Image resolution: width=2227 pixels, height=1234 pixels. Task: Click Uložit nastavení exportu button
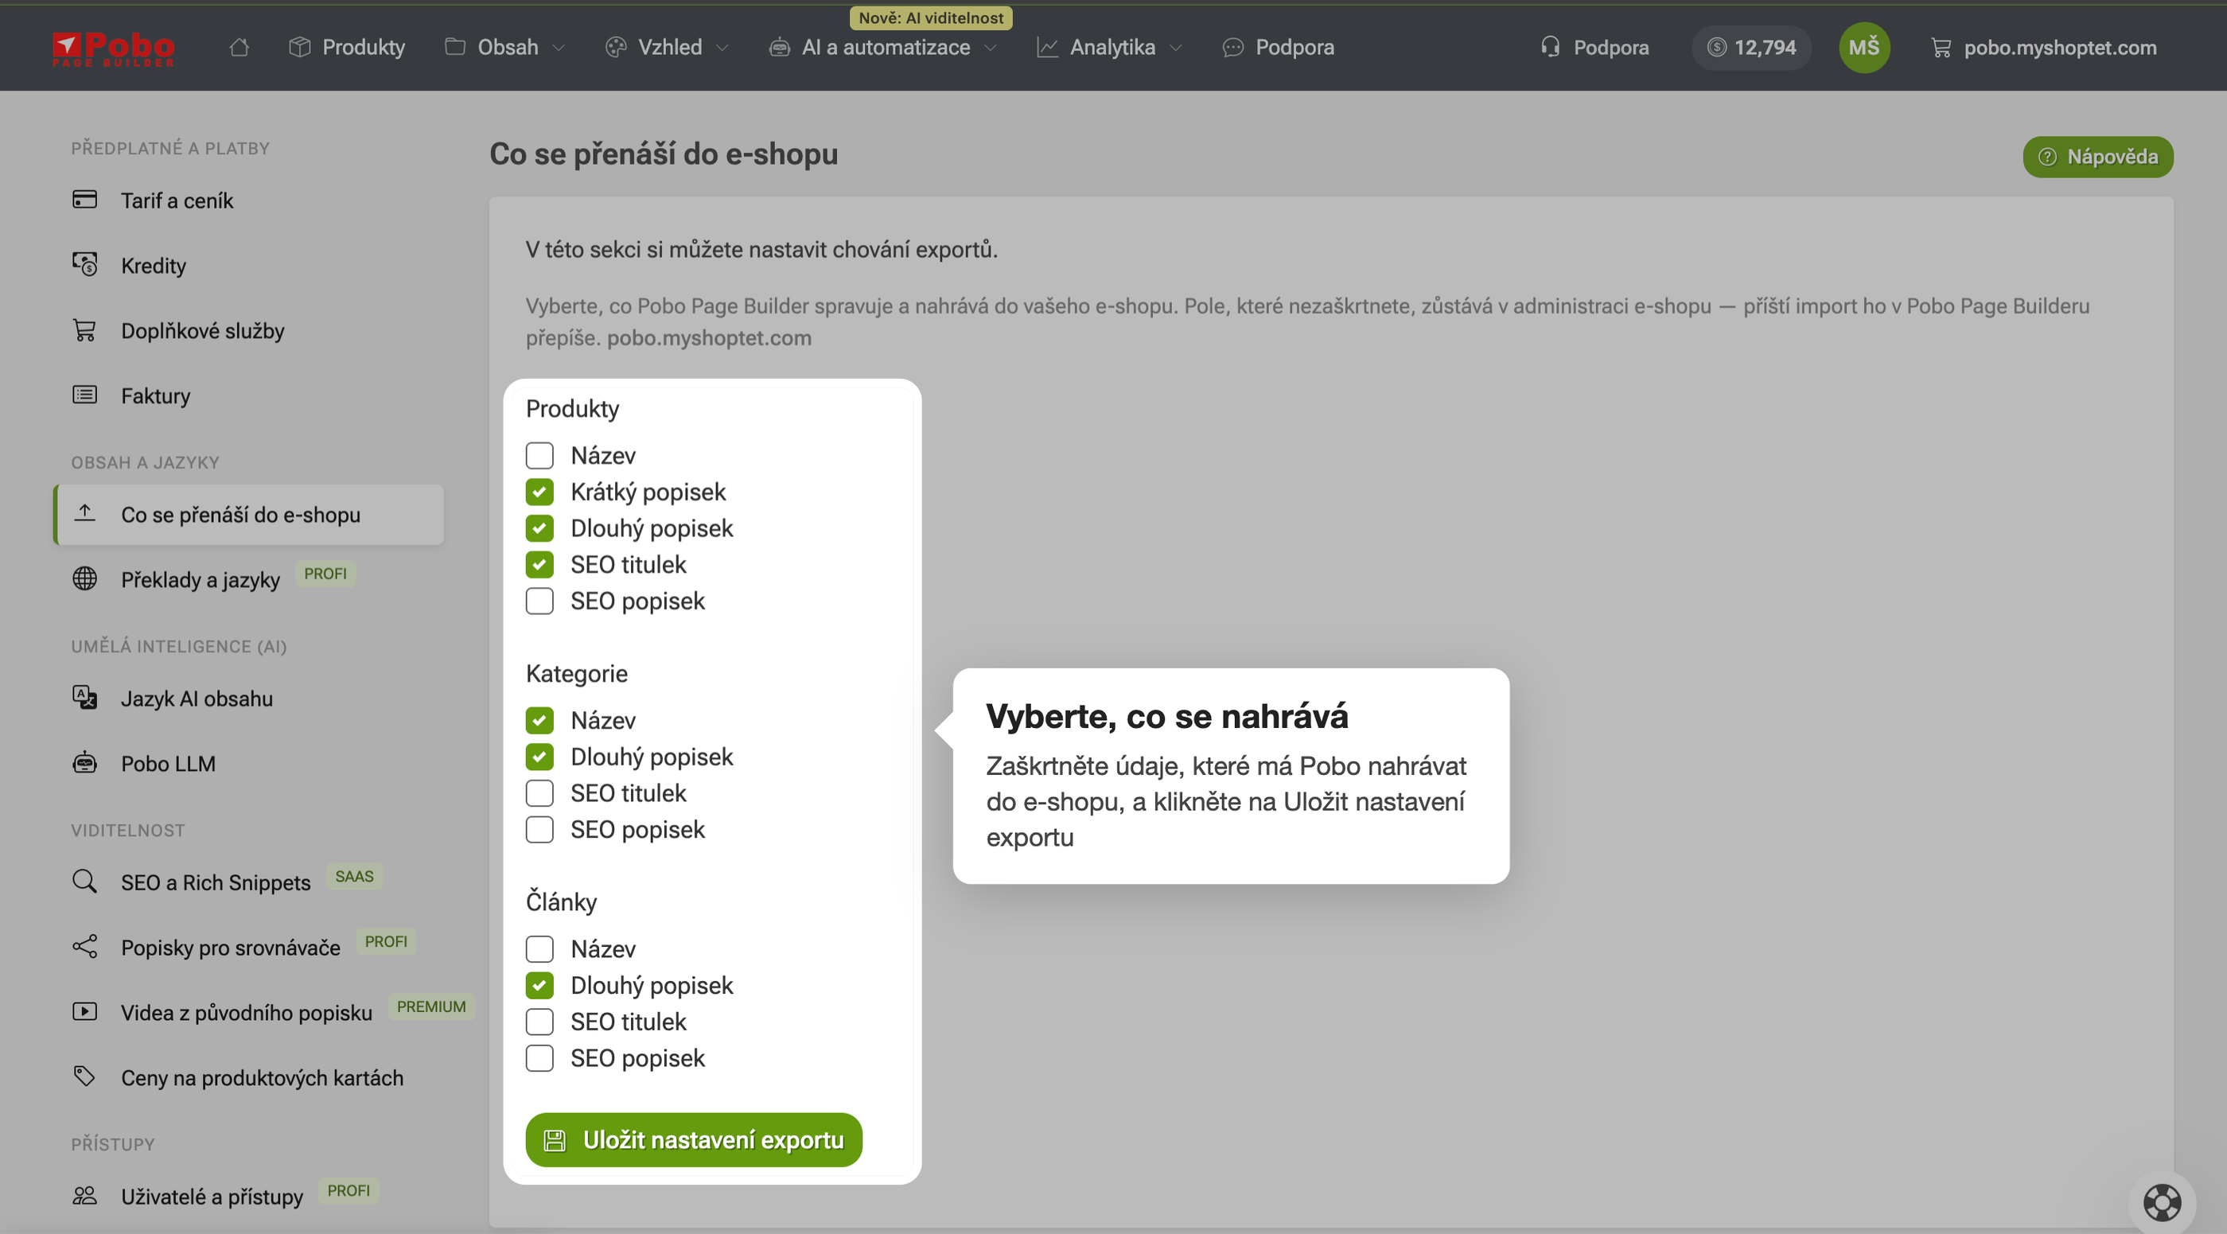point(693,1140)
